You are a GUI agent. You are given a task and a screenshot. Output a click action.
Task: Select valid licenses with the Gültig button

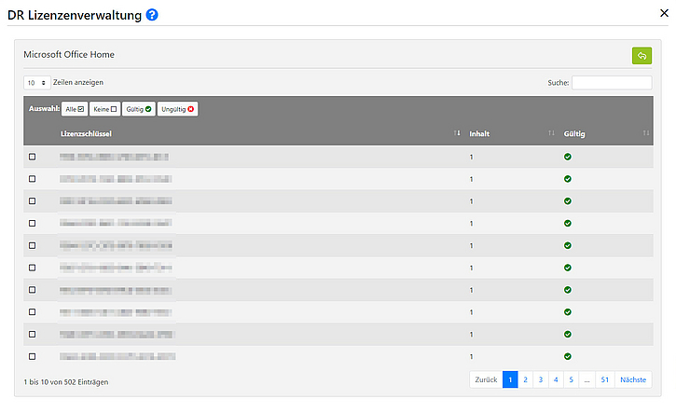(x=138, y=109)
